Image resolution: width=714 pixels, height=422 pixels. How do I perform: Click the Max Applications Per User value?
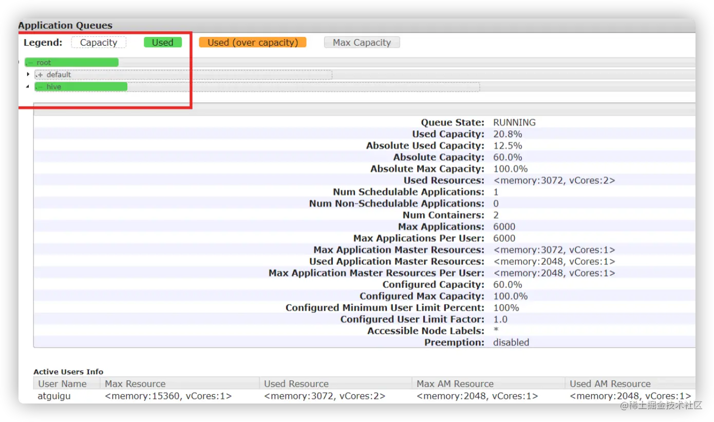(504, 238)
